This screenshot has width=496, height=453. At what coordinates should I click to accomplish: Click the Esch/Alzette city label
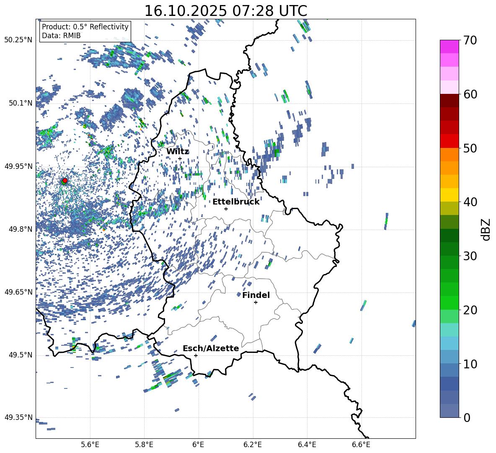pos(211,348)
